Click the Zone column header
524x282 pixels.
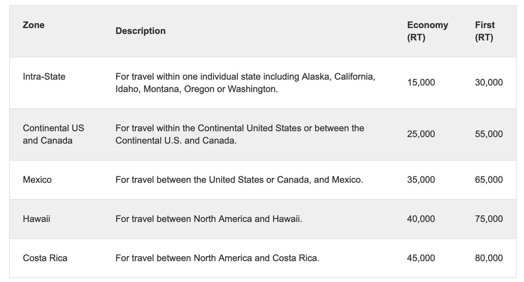coord(34,25)
